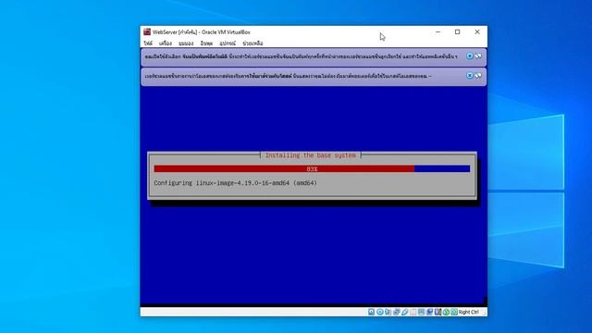The image size is (592, 333).
Task: Click the 83% installation progress bar
Action: (312, 168)
